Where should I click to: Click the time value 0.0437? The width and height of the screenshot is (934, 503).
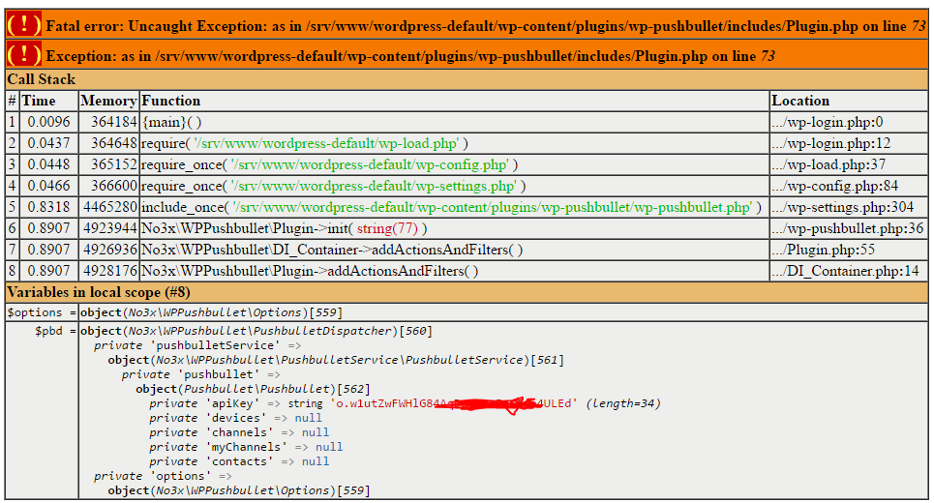click(x=48, y=143)
